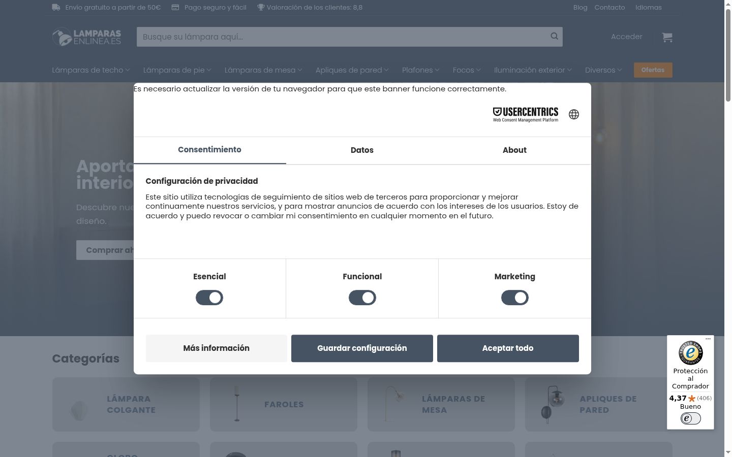Image resolution: width=732 pixels, height=457 pixels.
Task: Disable the Funcional consent switch
Action: pyautogui.click(x=362, y=298)
